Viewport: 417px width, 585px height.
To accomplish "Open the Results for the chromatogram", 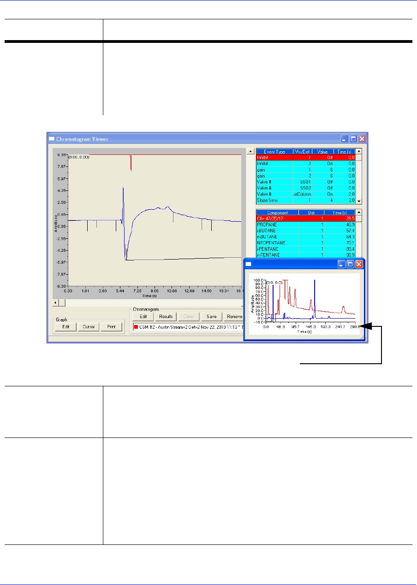I will click(x=166, y=317).
